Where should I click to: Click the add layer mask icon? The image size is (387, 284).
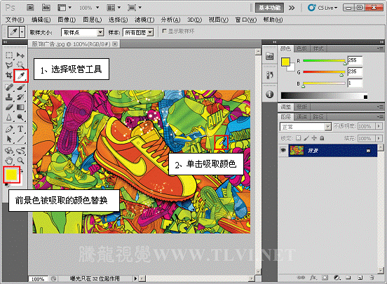pos(325,277)
